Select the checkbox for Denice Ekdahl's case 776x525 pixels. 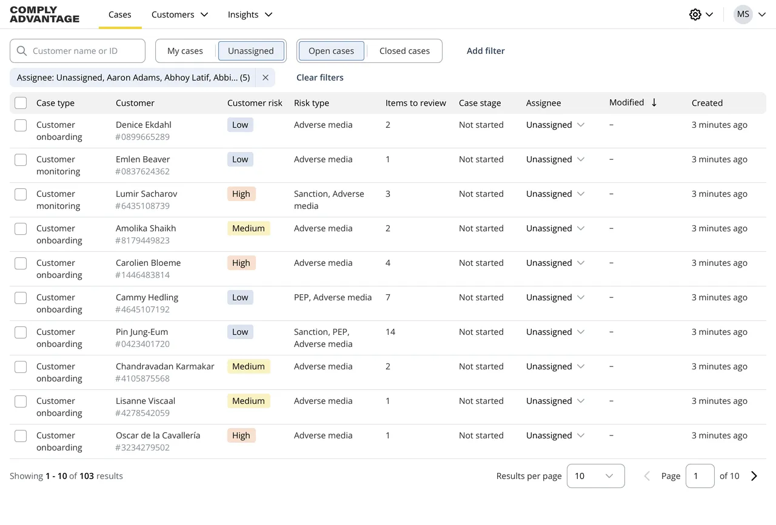[x=20, y=125]
